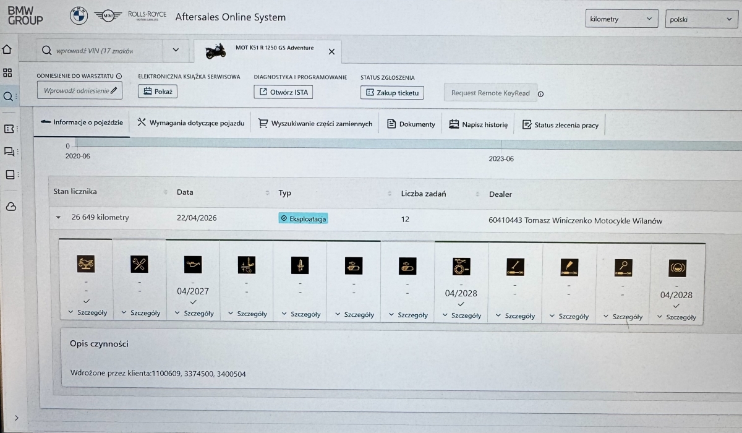Go to the home icon in sidebar
The width and height of the screenshot is (742, 433).
coord(9,49)
